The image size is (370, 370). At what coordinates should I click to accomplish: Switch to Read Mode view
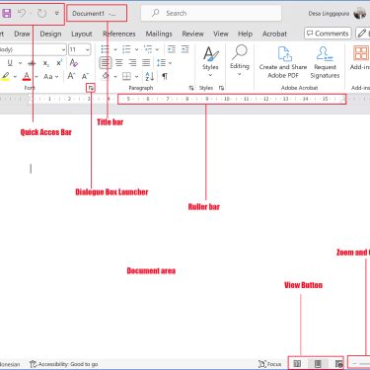click(x=297, y=364)
